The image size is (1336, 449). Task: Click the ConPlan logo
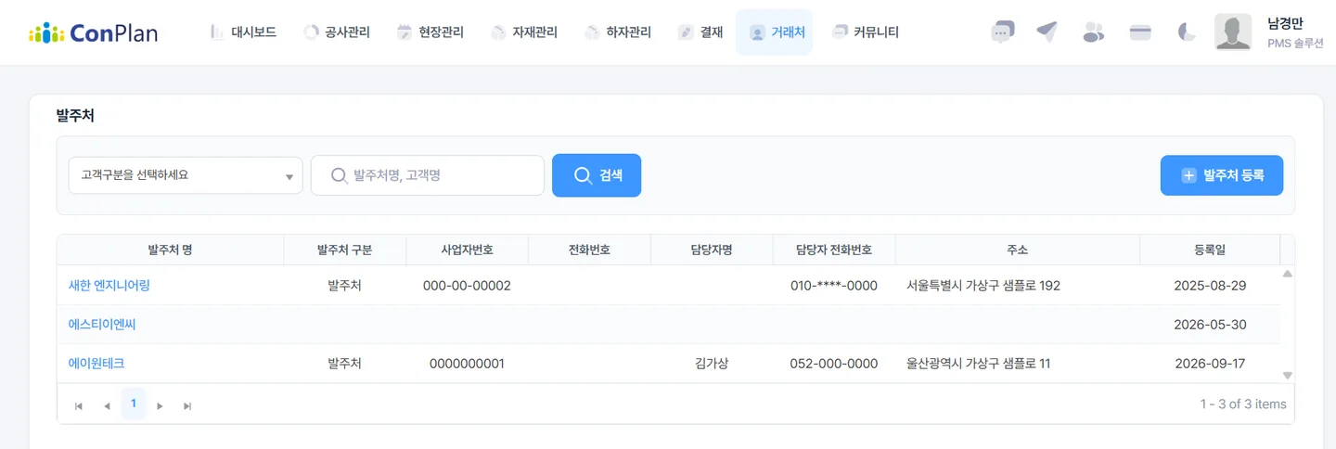coord(93,32)
